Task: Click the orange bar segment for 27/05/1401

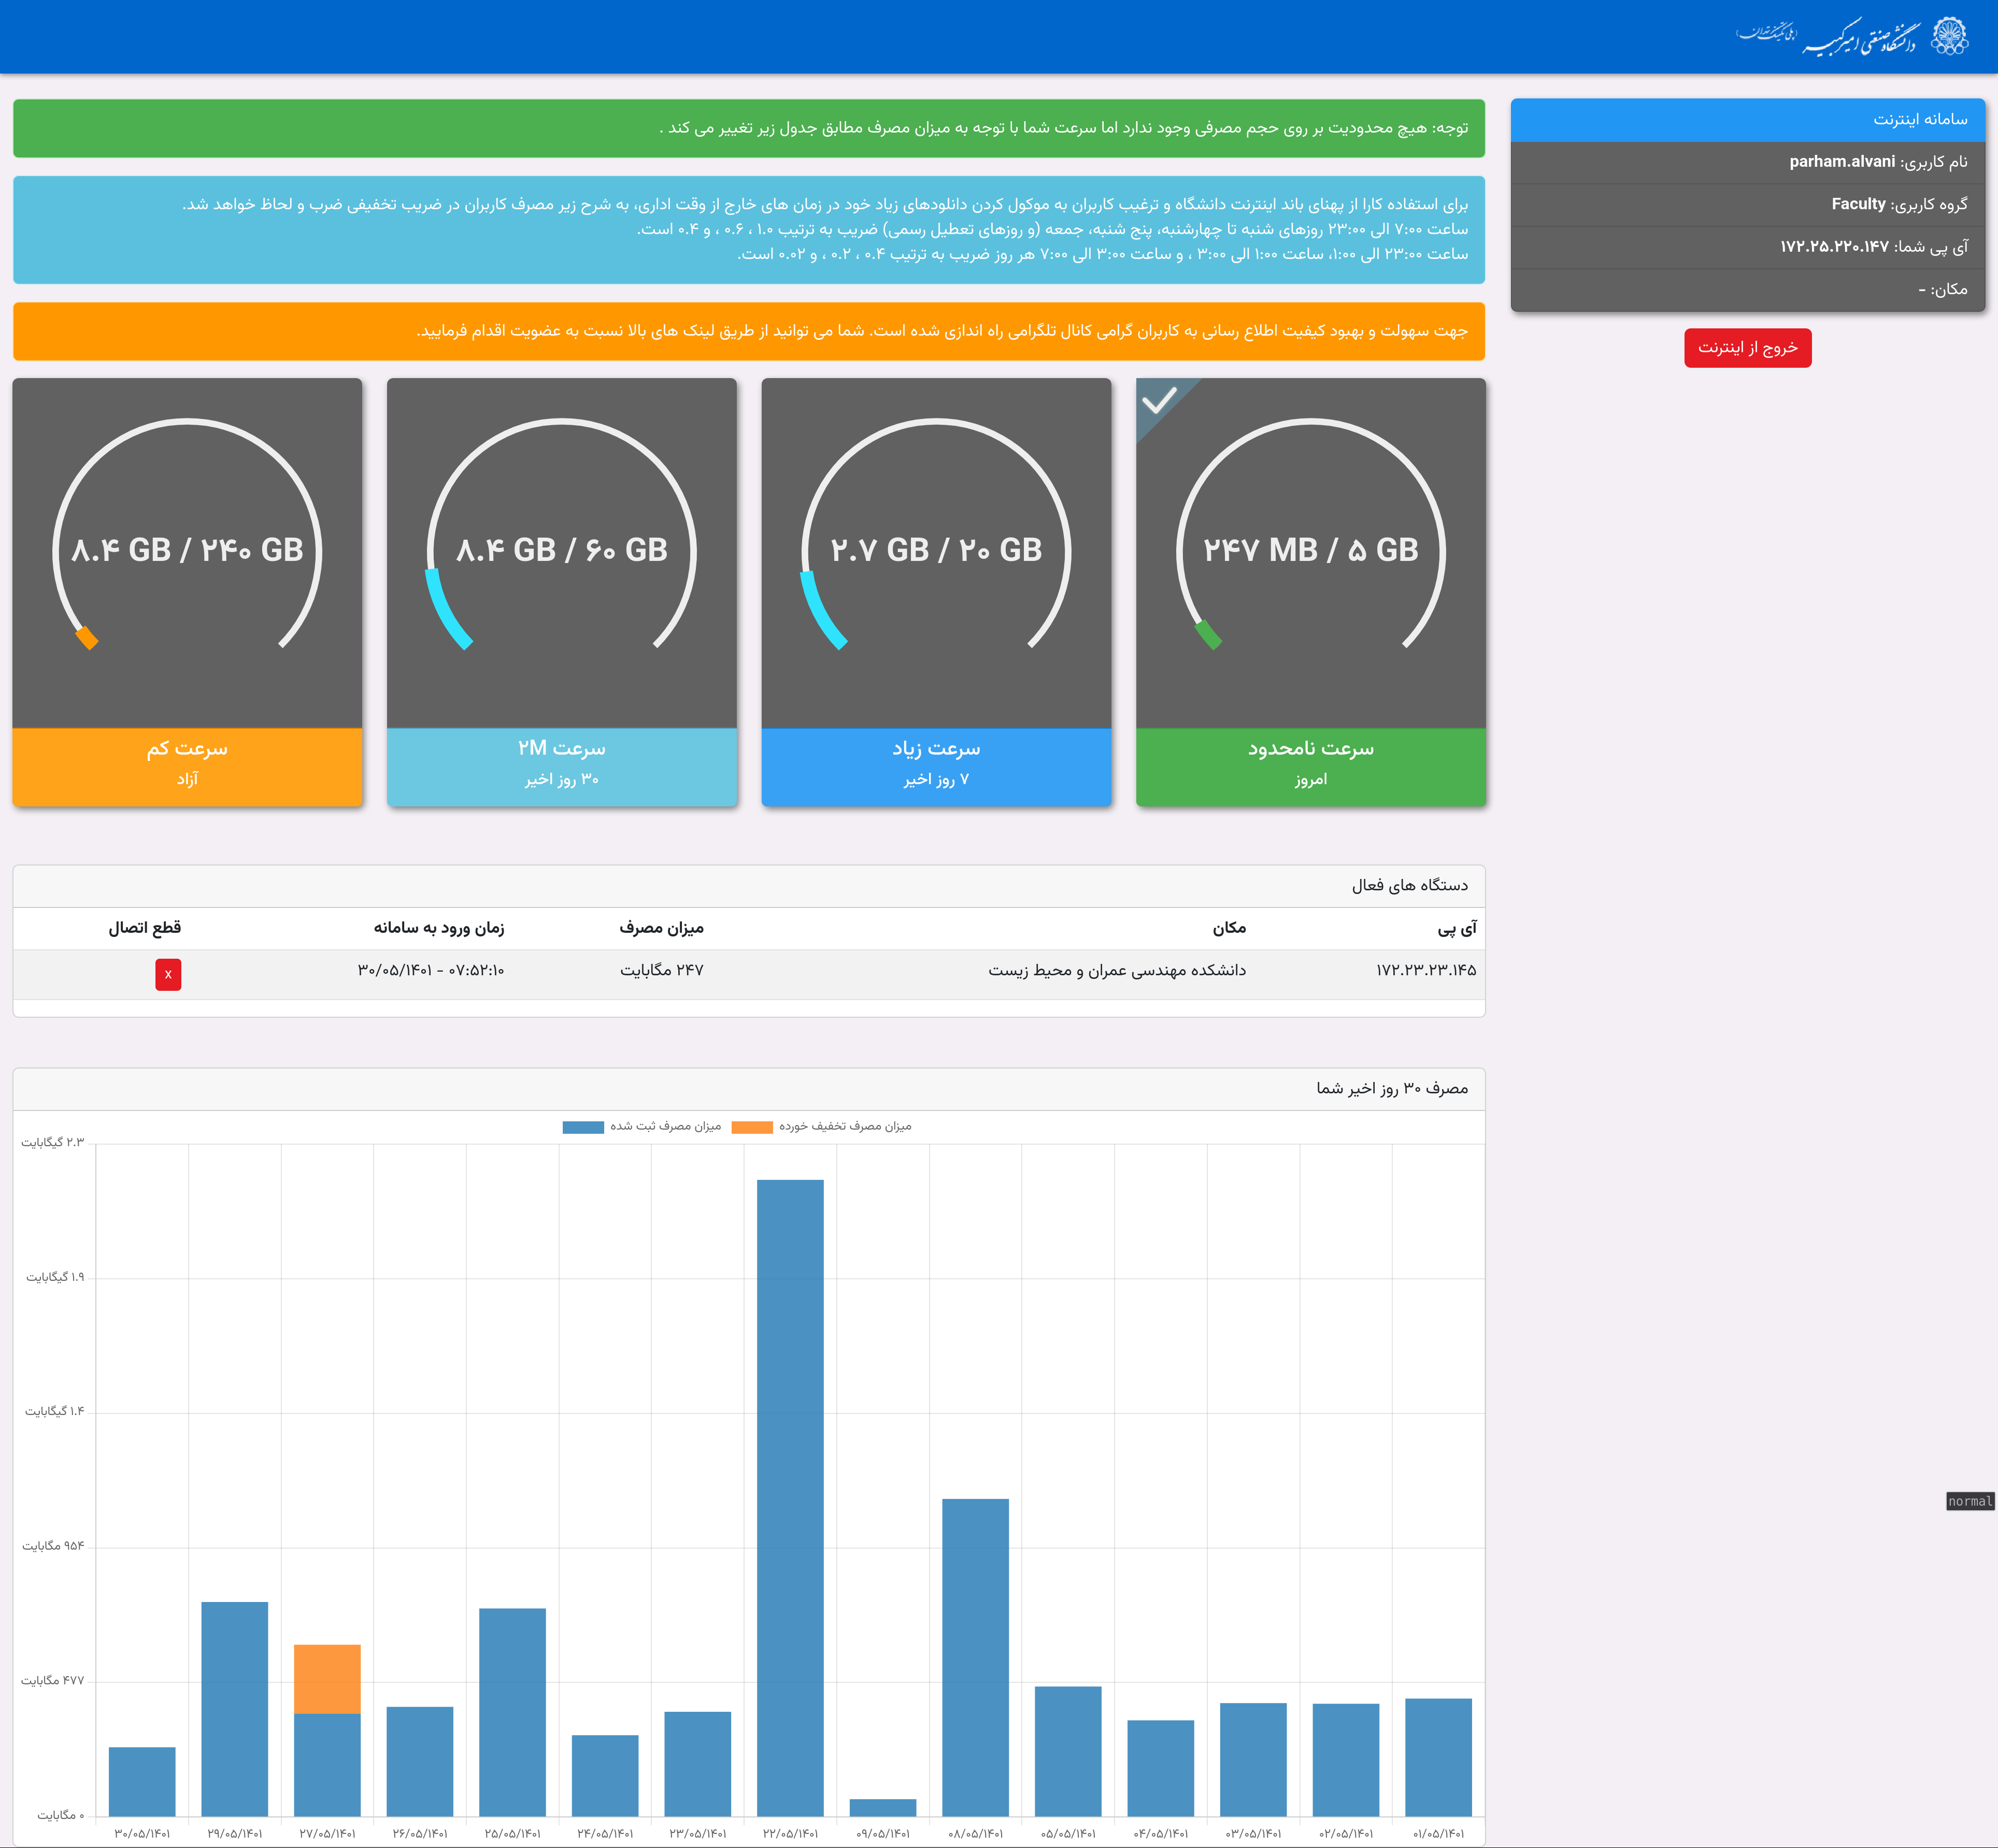Action: [327, 1679]
